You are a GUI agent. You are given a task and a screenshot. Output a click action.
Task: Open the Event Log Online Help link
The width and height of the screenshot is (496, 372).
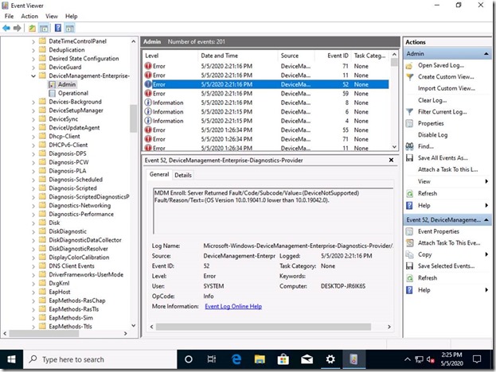[x=233, y=306]
